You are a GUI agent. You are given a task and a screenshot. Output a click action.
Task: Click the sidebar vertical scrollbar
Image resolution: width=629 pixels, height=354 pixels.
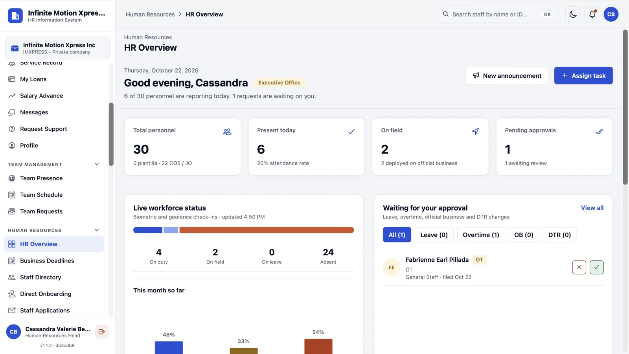111,134
